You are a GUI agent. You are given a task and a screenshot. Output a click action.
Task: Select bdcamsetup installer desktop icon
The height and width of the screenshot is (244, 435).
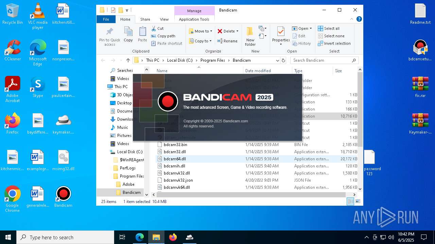[420, 50]
